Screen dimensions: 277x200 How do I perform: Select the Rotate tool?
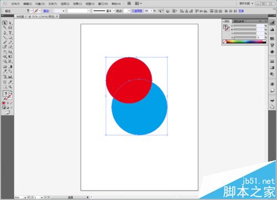click(x=5, y=52)
